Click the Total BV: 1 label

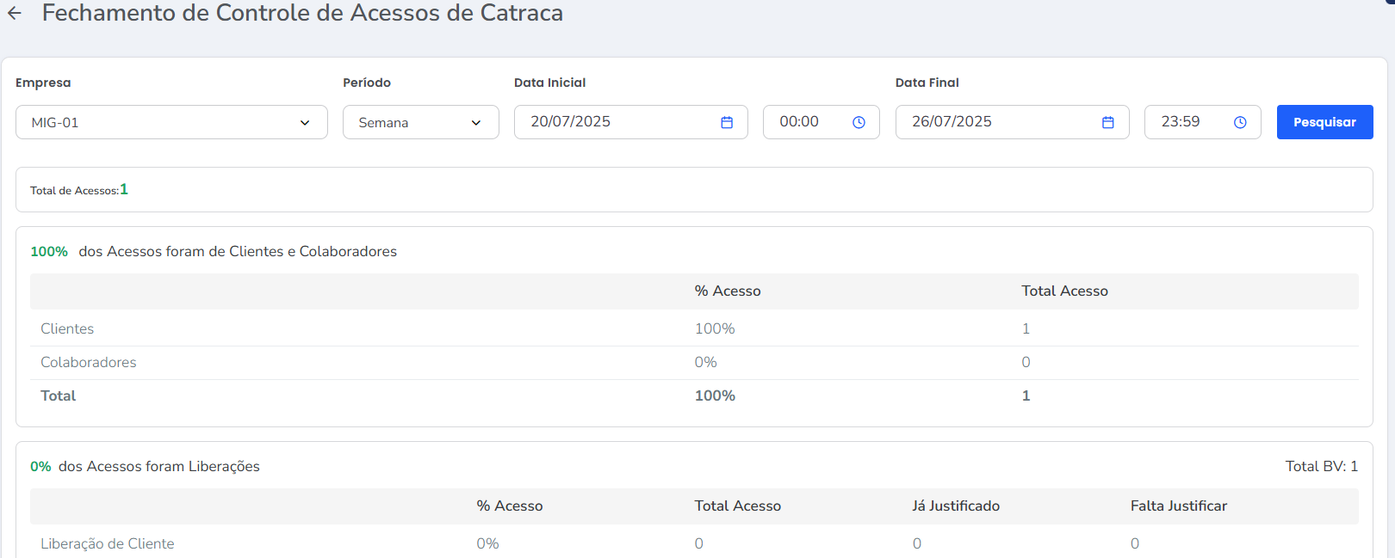[x=1322, y=466]
